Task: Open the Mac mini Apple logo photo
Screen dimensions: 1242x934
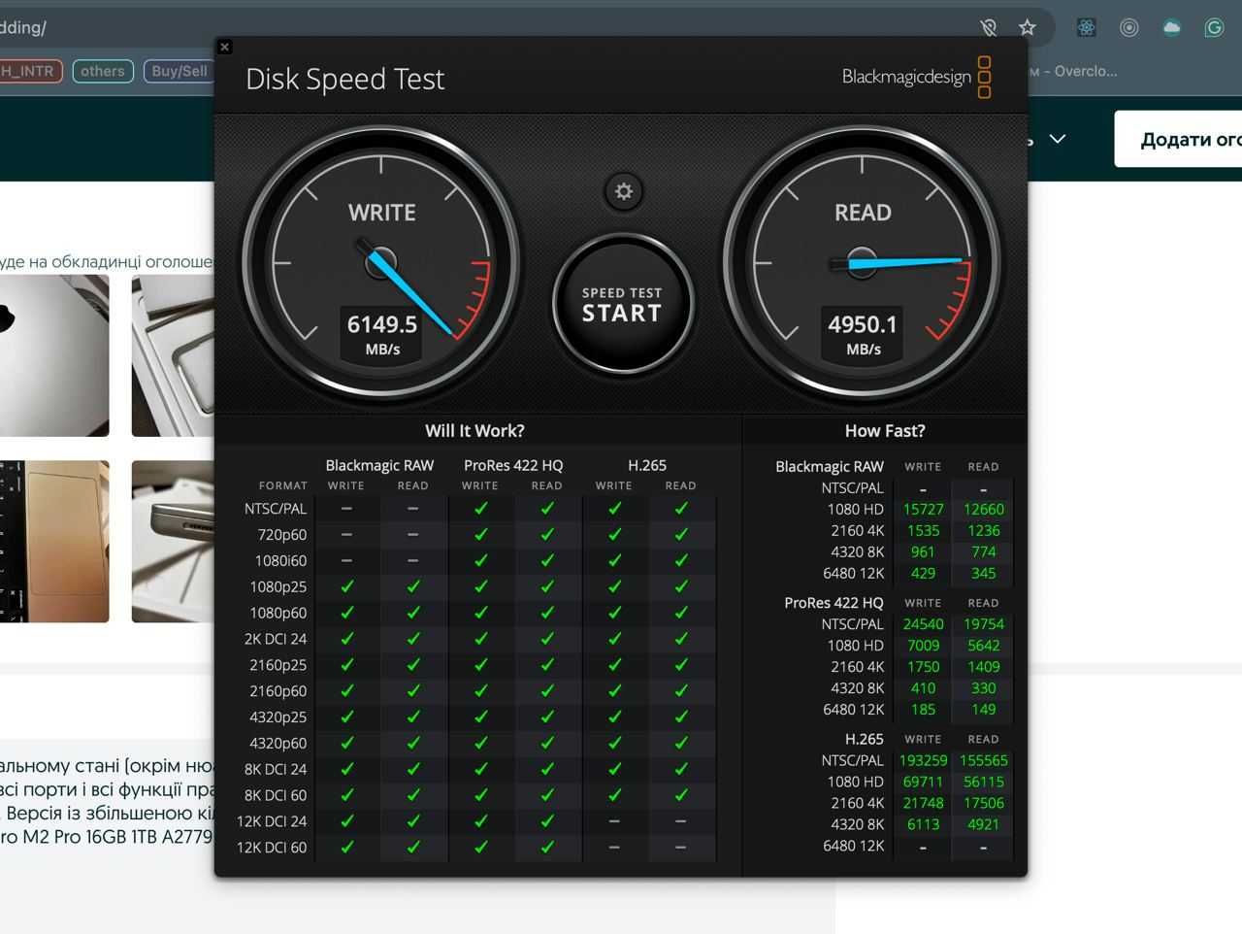Action: coord(54,355)
